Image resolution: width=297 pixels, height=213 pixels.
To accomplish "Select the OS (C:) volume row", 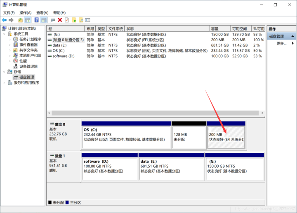I will click(x=156, y=51).
